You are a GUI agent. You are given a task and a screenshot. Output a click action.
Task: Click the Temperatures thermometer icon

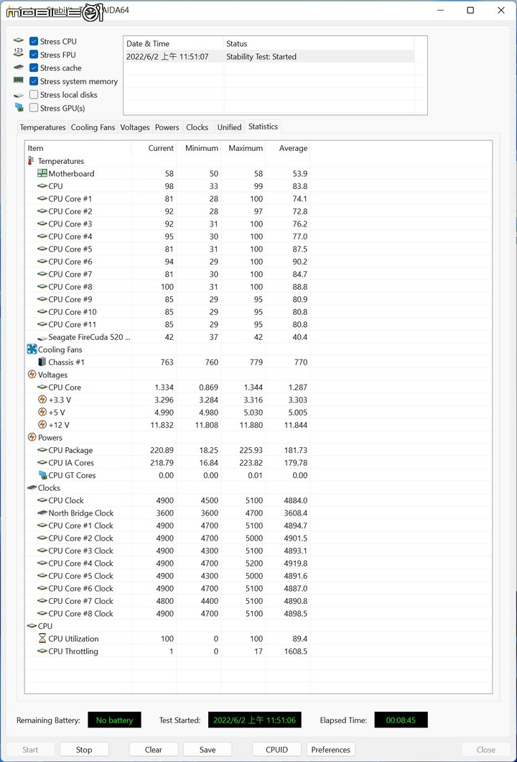point(31,161)
